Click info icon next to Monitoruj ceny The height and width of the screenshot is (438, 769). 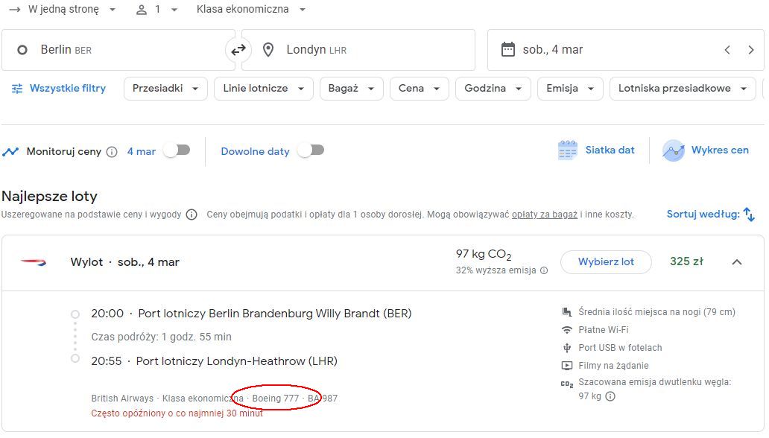tap(112, 151)
